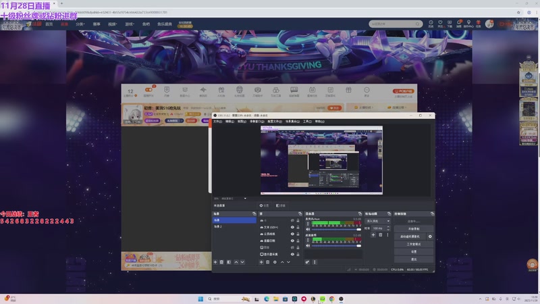Open Windows Start menu on taskbar
The height and width of the screenshot is (304, 540).
(x=200, y=299)
